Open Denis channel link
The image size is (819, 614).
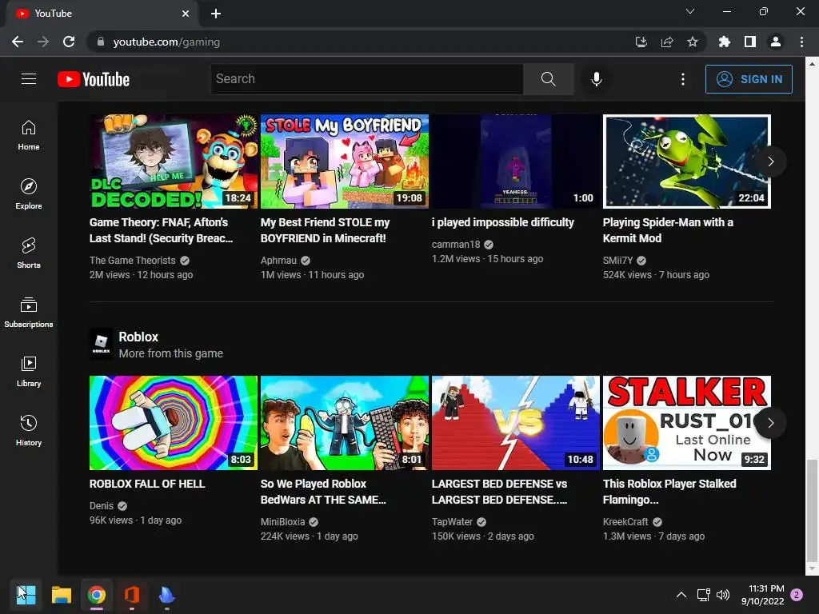[102, 505]
